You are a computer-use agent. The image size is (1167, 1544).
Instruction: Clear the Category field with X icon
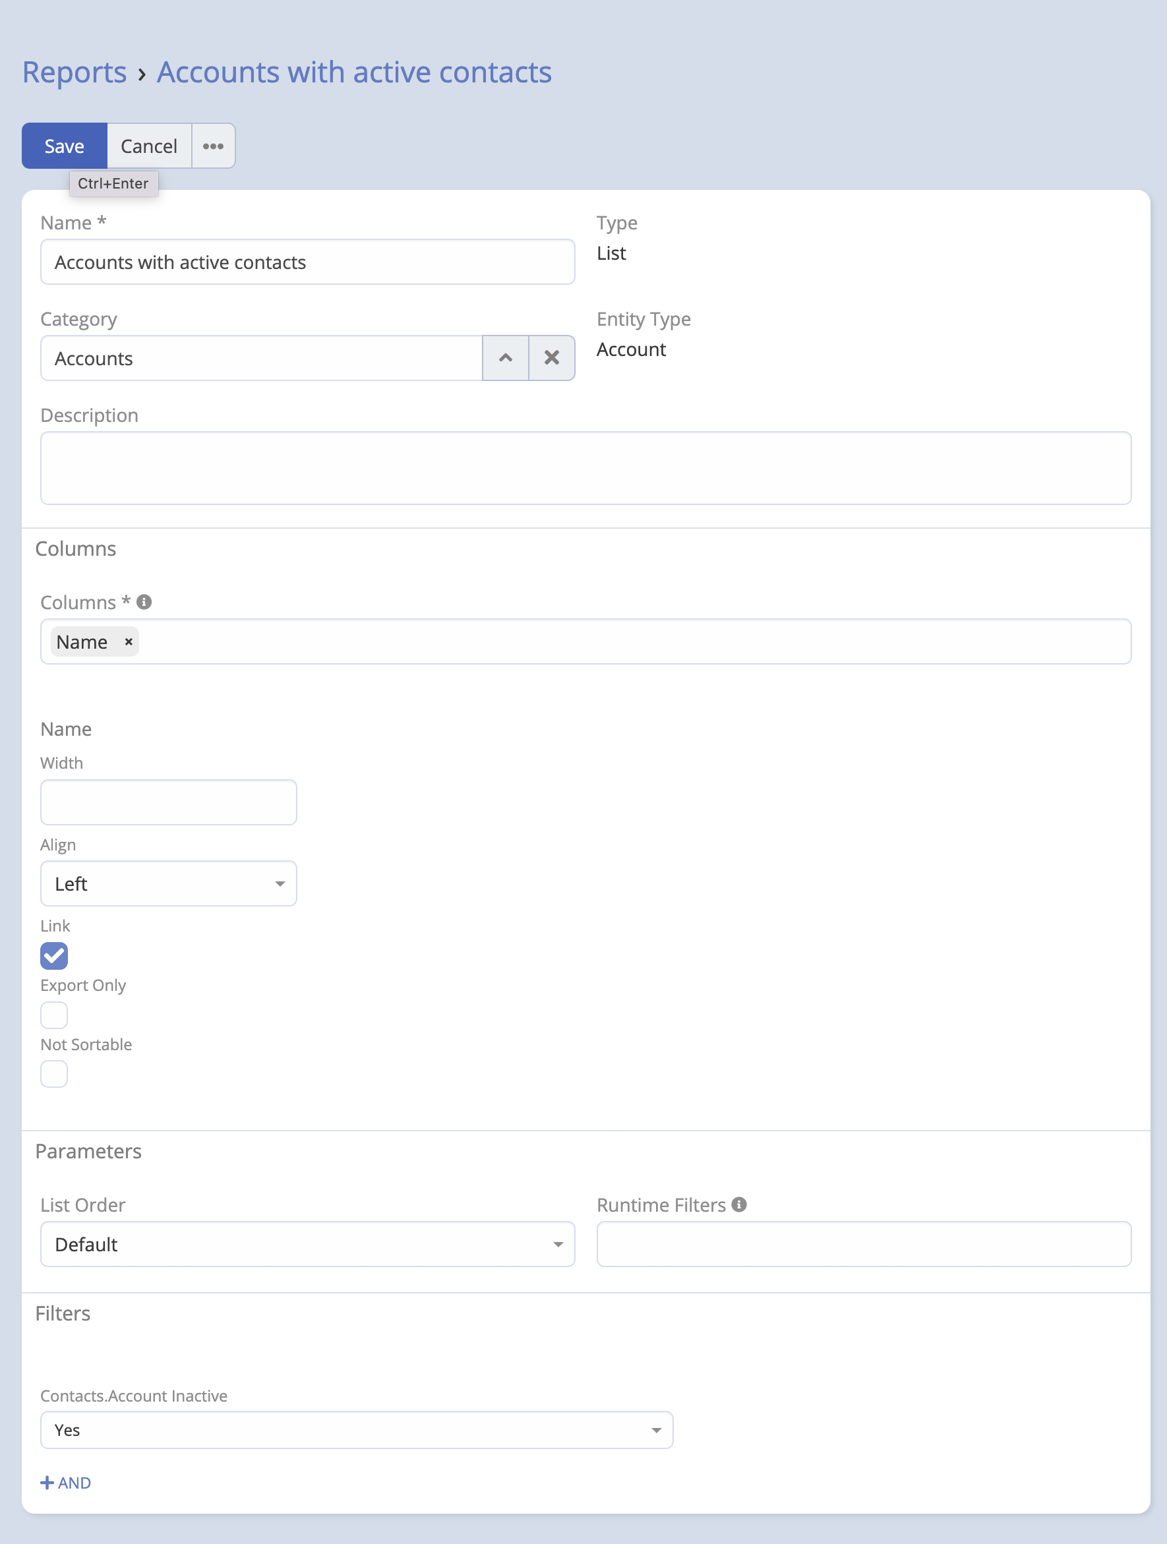pyautogui.click(x=551, y=358)
